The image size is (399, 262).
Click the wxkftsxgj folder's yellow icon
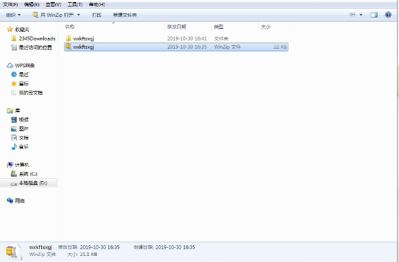click(x=68, y=38)
